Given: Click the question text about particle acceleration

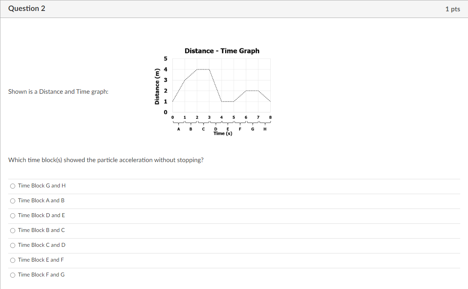Looking at the screenshot, I should 106,160.
